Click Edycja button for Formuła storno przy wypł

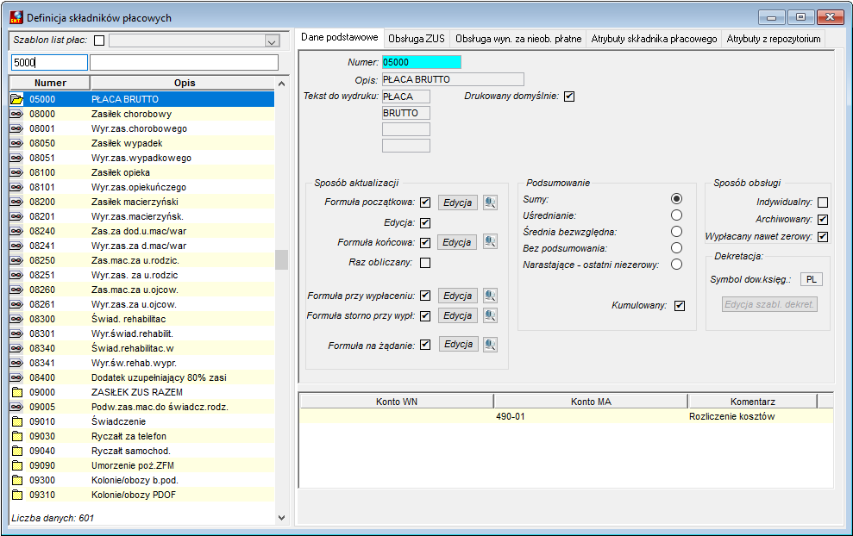[457, 315]
